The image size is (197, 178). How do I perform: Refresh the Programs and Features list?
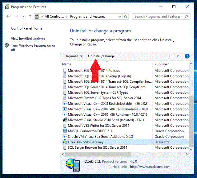click(x=126, y=16)
